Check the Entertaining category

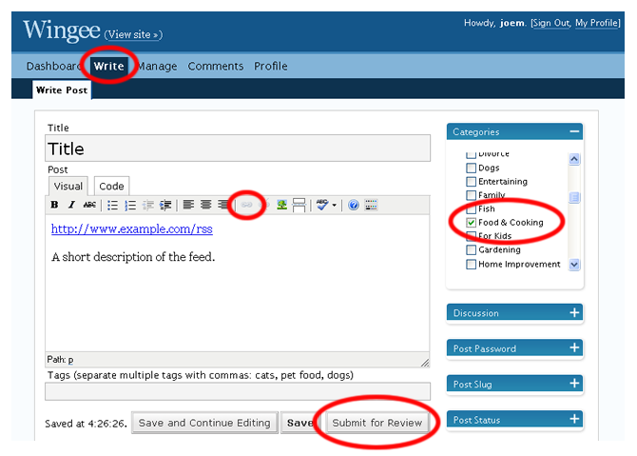pos(471,182)
